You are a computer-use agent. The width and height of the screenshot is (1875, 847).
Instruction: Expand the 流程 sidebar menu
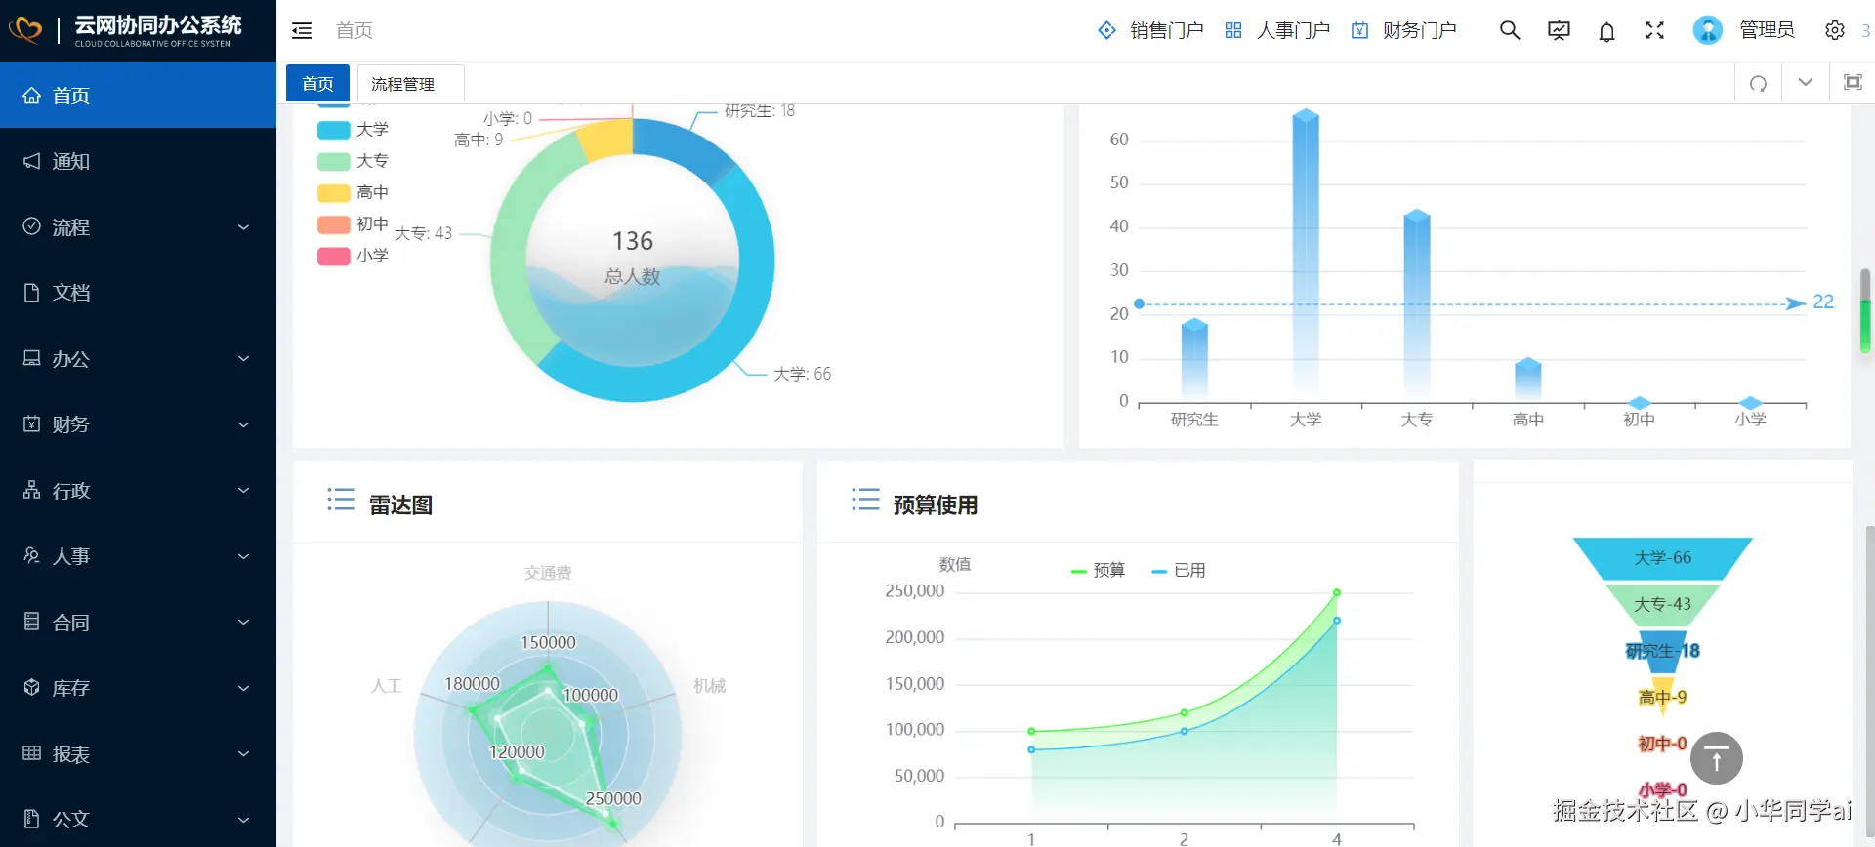click(x=138, y=227)
